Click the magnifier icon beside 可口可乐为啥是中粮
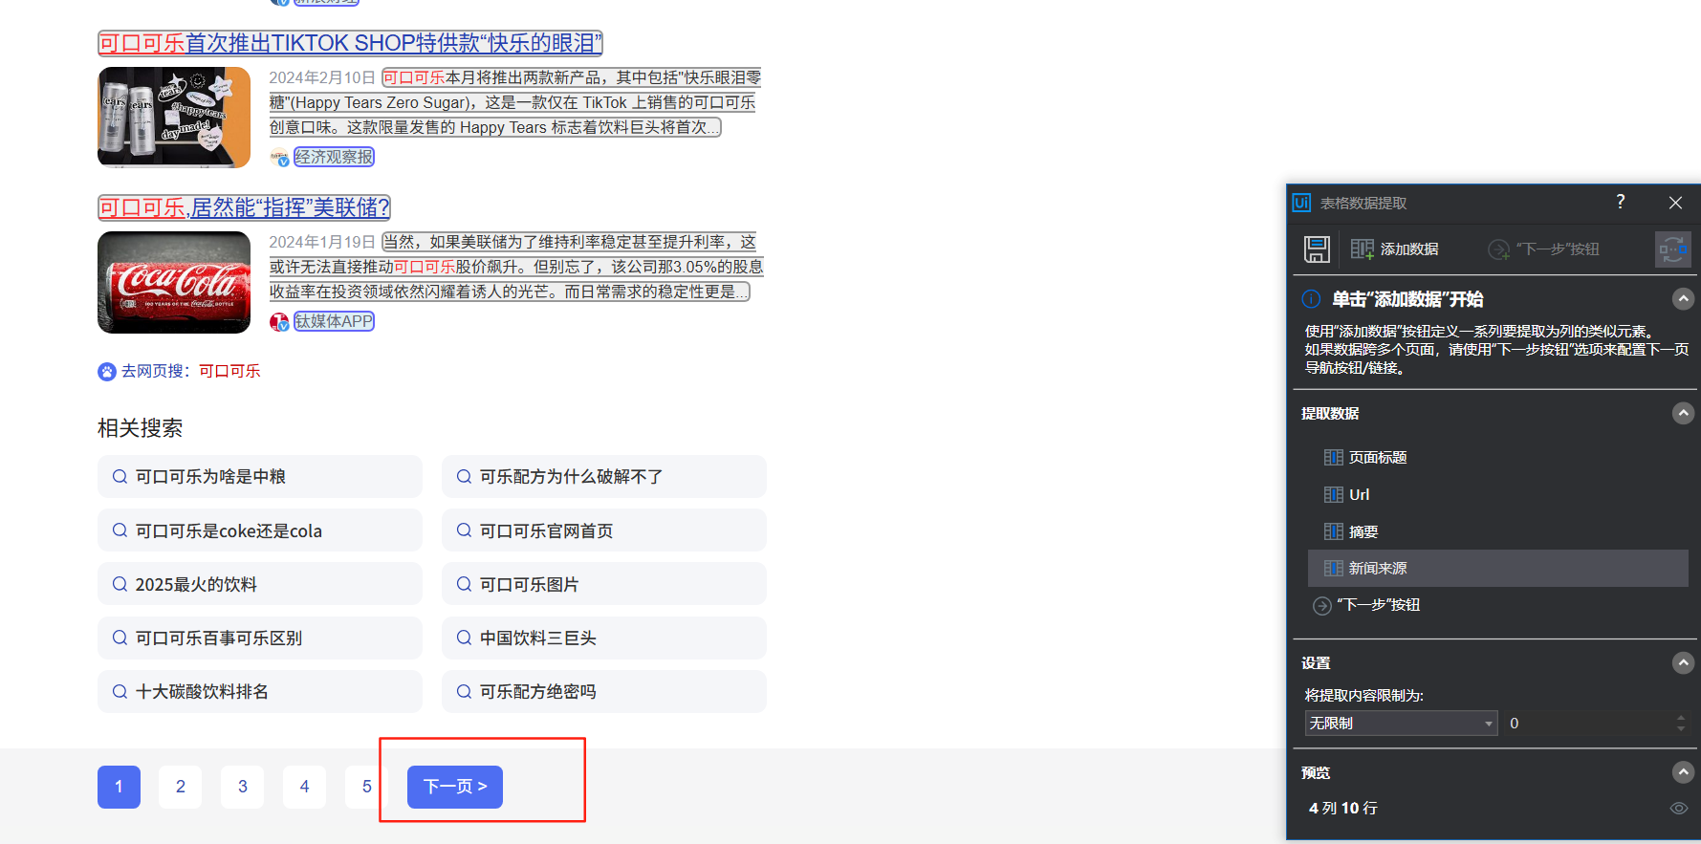The width and height of the screenshot is (1701, 844). click(x=120, y=476)
